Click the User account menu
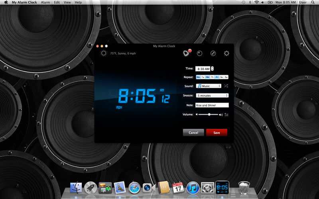Image resolution: width=319 pixels, height=199 pixels. coord(303,2)
